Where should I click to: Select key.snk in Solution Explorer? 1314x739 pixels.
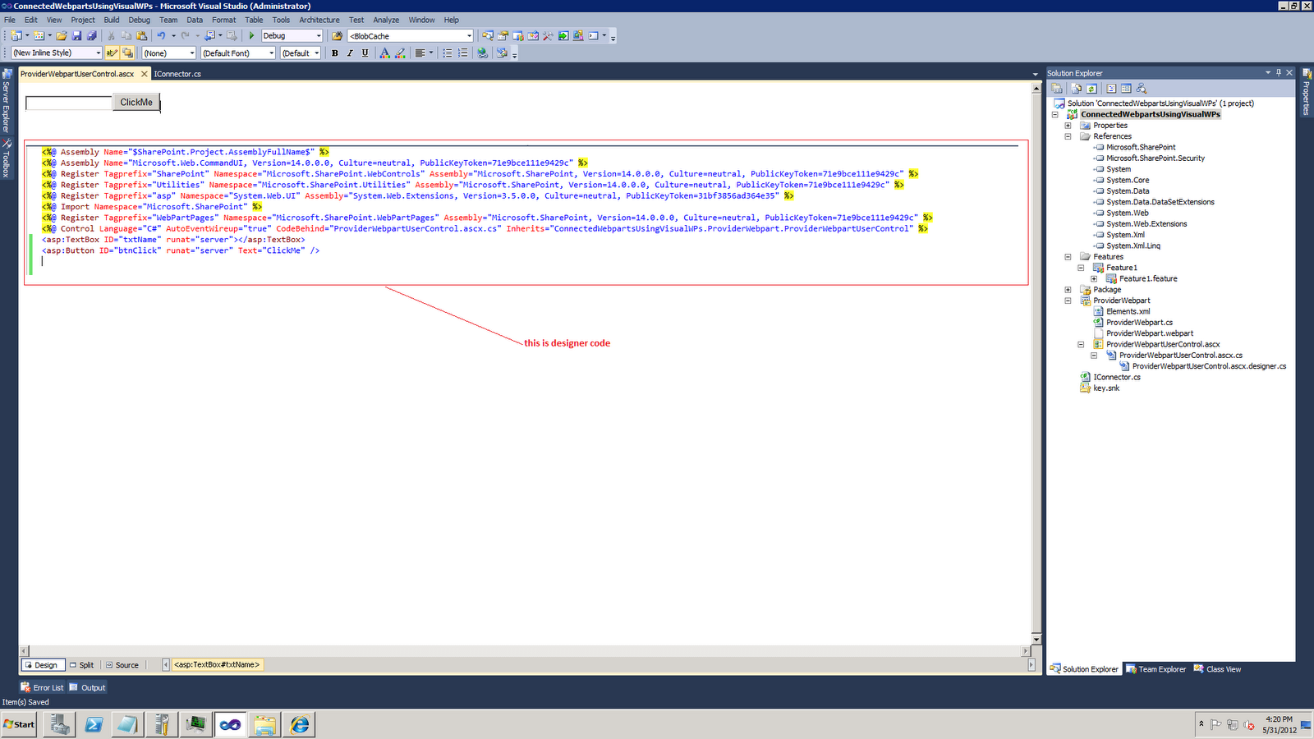1106,388
